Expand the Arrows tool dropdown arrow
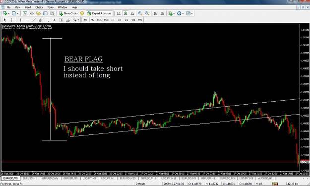Viewport: 310px width, 186px height. [78, 20]
